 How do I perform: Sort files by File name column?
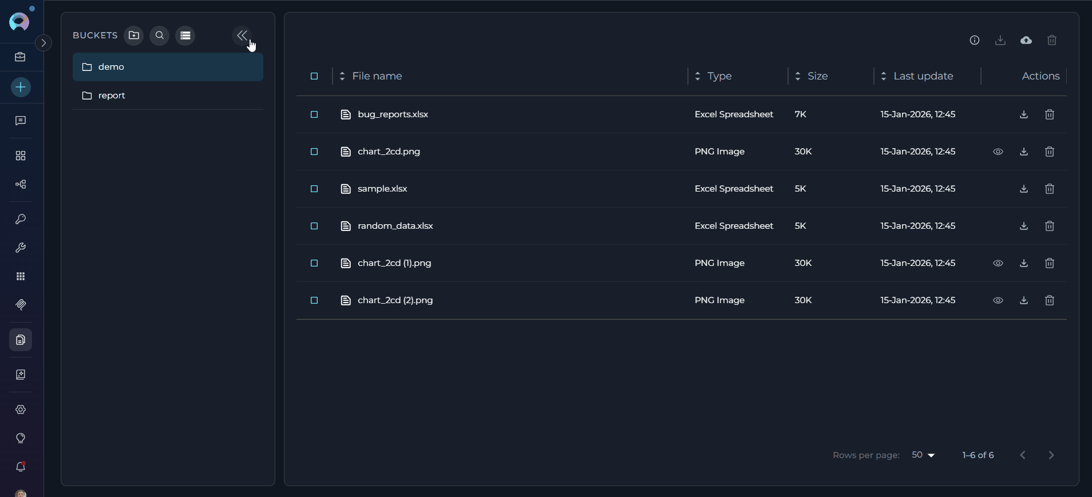376,76
